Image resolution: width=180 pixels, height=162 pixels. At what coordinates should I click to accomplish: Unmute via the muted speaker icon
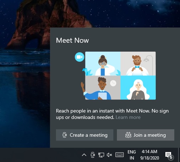pyautogui.click(x=109, y=155)
